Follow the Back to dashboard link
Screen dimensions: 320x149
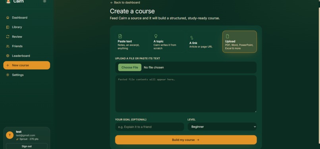[x=125, y=2]
